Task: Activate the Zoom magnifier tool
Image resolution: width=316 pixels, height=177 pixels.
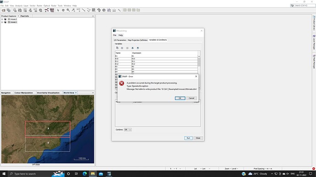Action: pyautogui.click(x=68, y=10)
